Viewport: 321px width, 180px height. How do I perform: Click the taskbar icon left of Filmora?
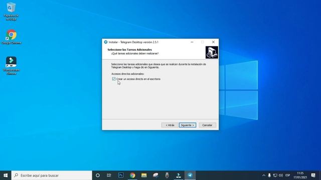pos(167,175)
